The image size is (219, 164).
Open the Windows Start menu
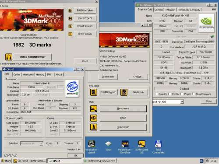pyautogui.click(x=6, y=161)
